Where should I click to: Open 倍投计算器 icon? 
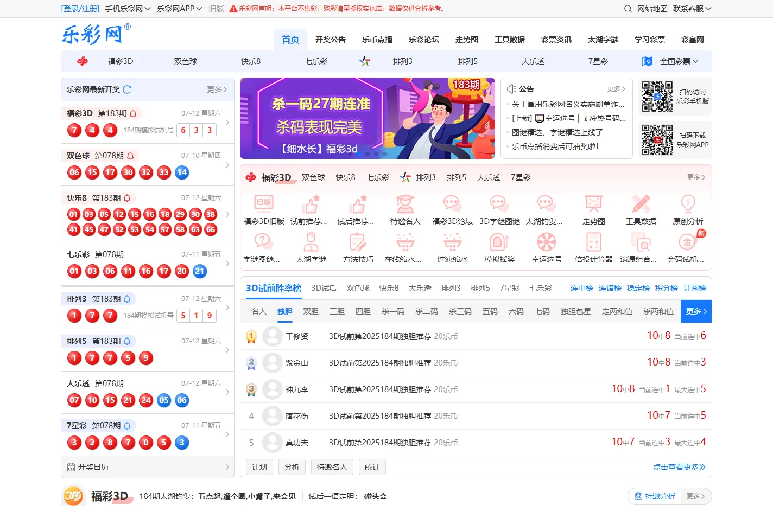click(x=594, y=242)
